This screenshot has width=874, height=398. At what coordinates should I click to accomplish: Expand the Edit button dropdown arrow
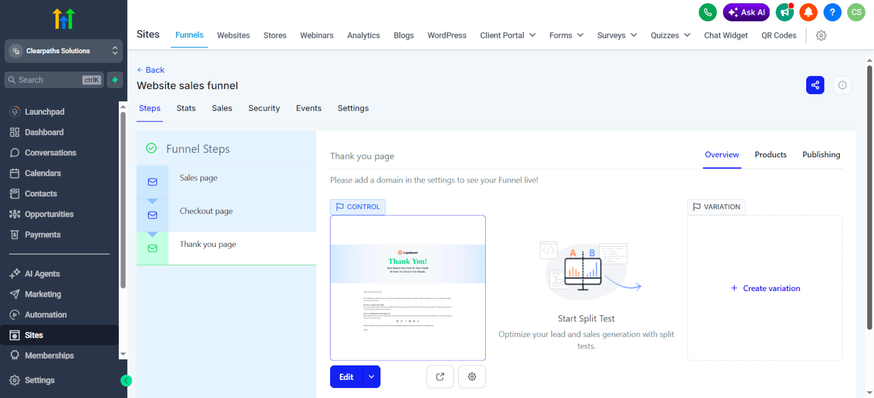pos(371,377)
